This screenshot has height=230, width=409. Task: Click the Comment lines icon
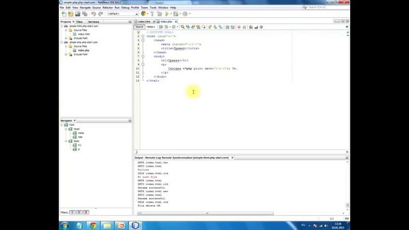coord(251,27)
